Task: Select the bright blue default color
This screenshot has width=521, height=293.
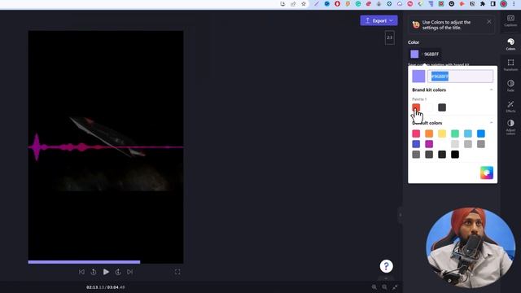Action: coord(481,133)
